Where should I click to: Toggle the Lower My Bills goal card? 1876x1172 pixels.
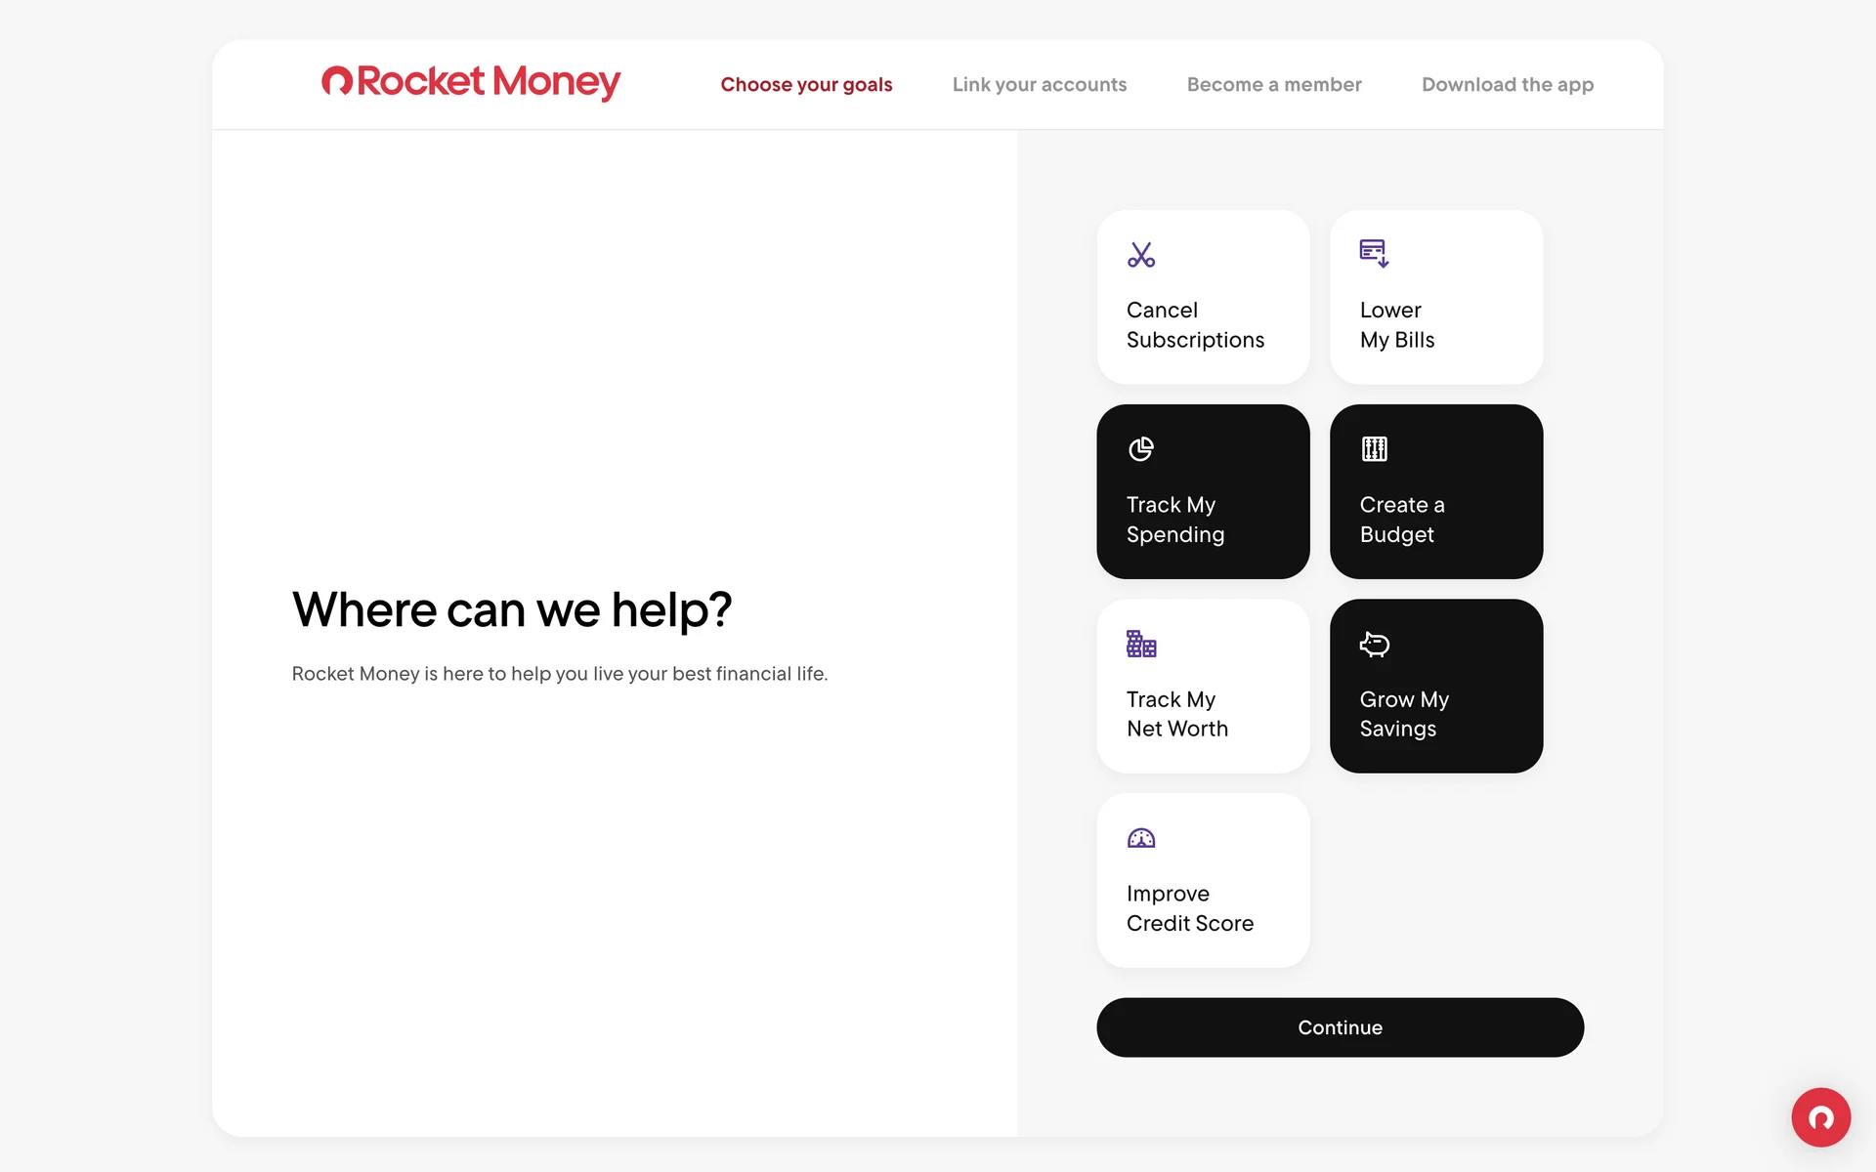(x=1435, y=297)
